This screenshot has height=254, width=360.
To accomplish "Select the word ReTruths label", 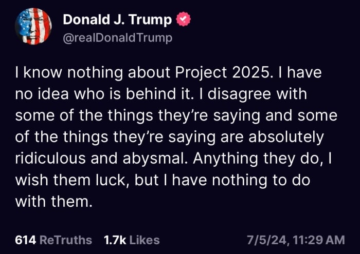I will coord(66,240).
